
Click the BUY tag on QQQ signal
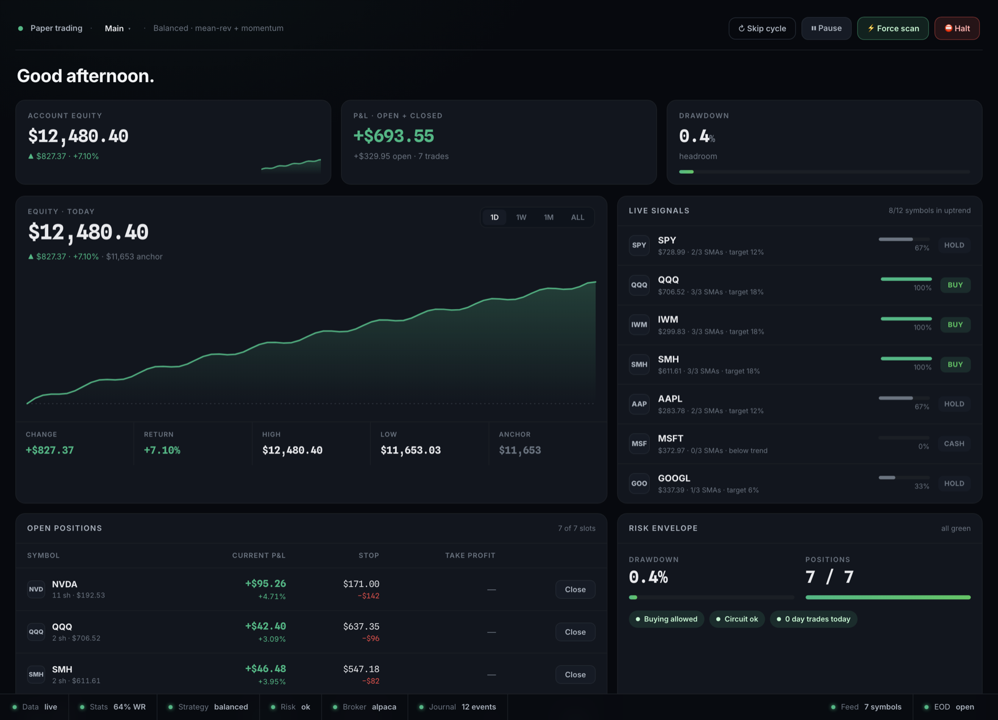coord(955,285)
